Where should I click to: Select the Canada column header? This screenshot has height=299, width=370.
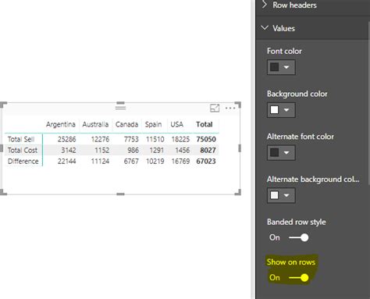(x=126, y=124)
